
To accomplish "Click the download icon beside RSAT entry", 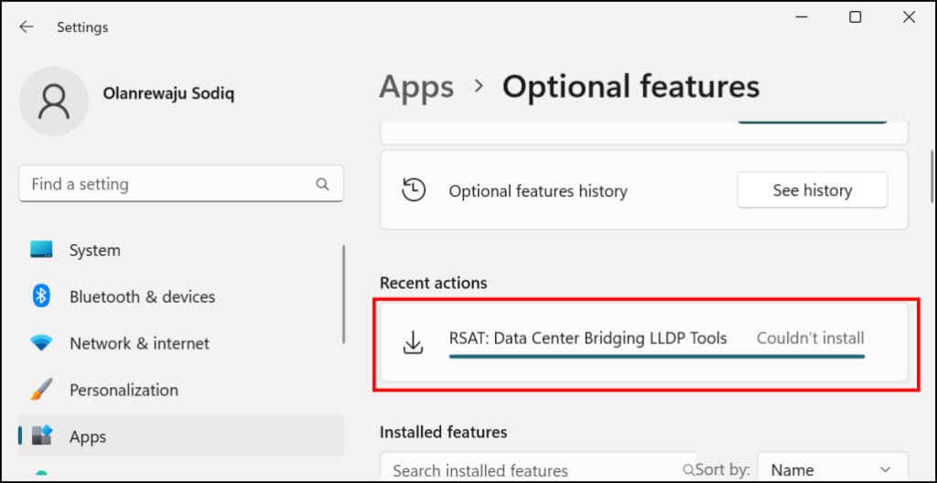I will tap(414, 343).
